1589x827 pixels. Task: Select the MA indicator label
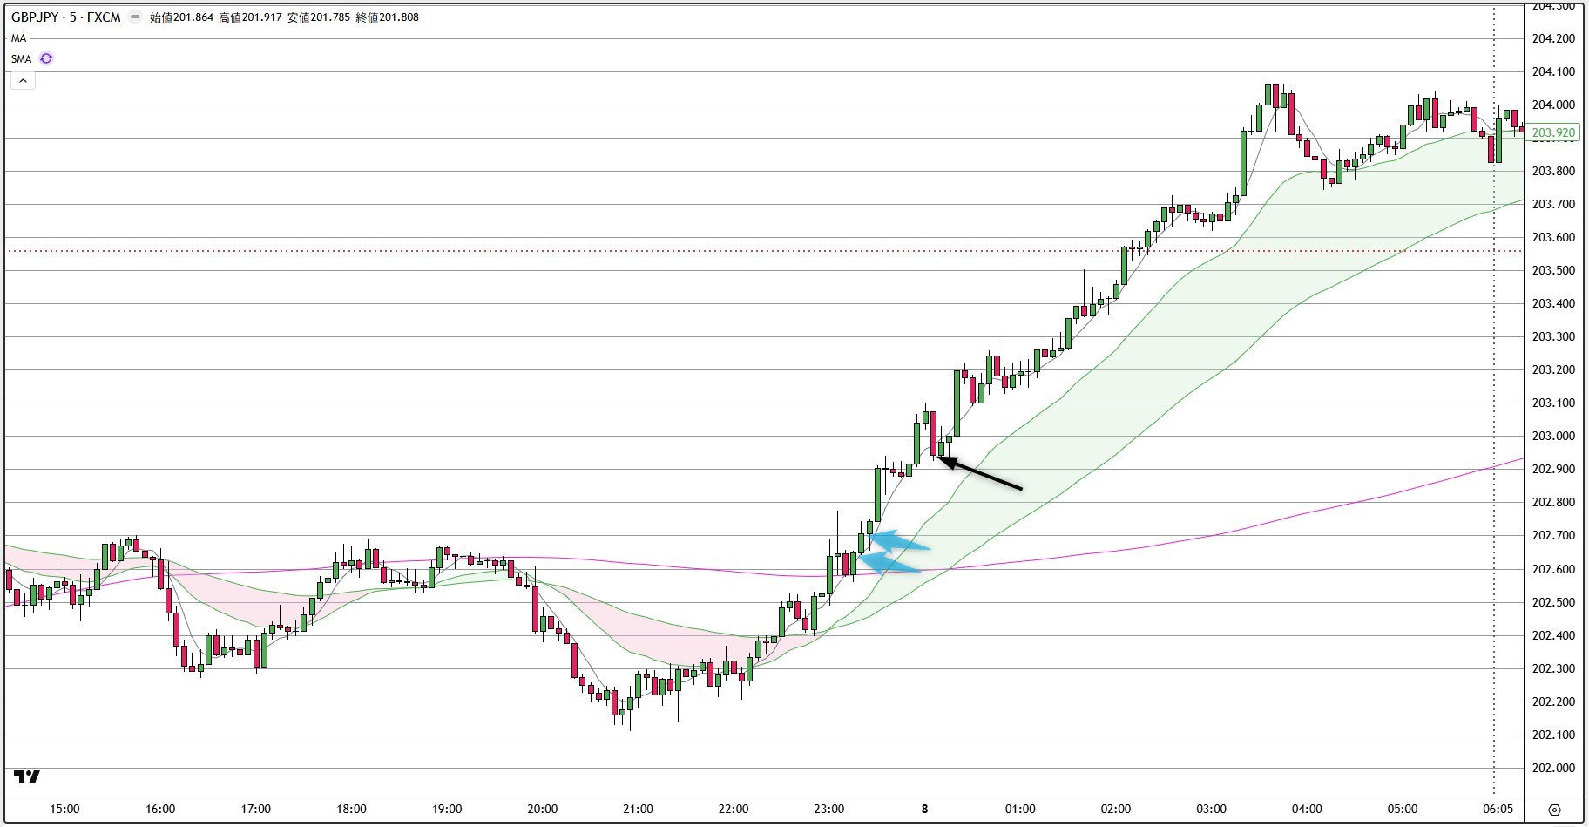click(x=19, y=38)
